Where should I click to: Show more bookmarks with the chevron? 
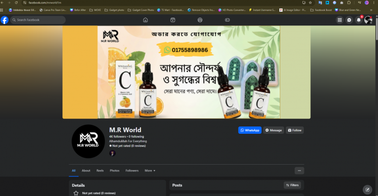click(371, 10)
